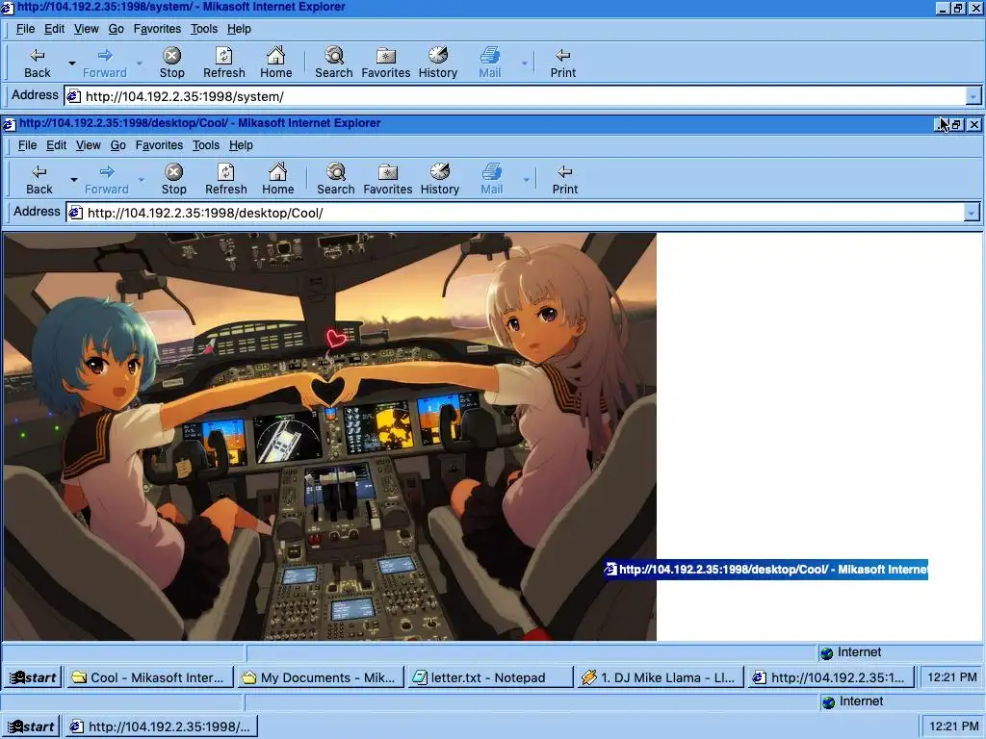Screen dimensions: 986x739
Task: Switch to My Documents taskbar item
Action: pos(321,677)
